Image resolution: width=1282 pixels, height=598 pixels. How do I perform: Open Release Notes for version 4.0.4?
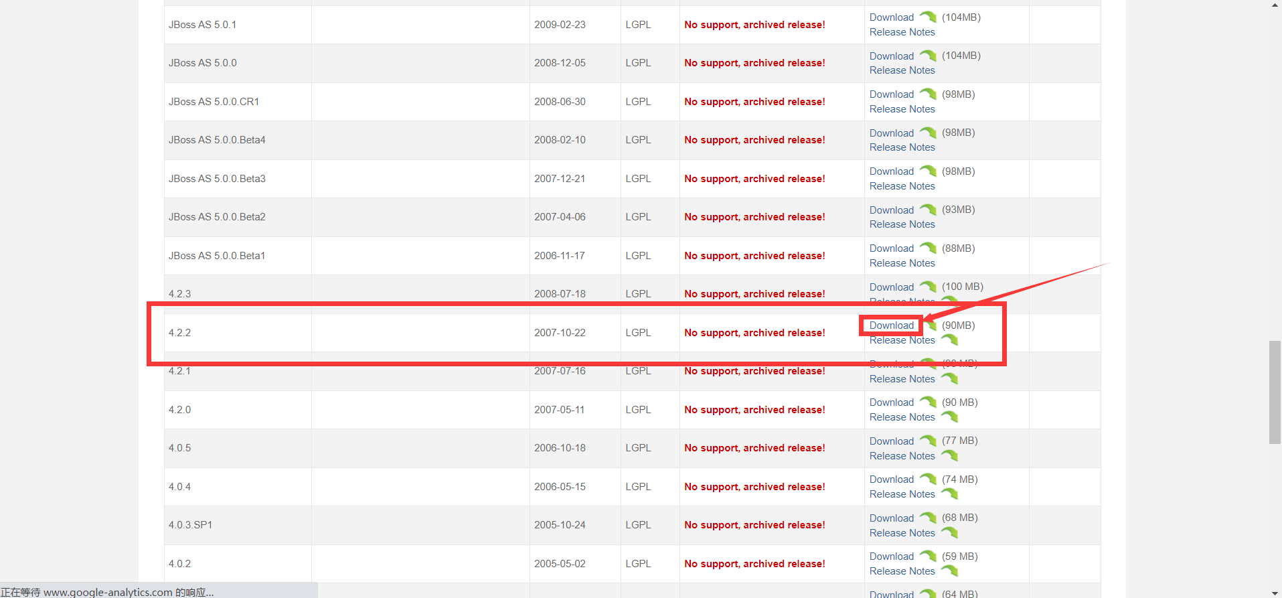tap(902, 494)
